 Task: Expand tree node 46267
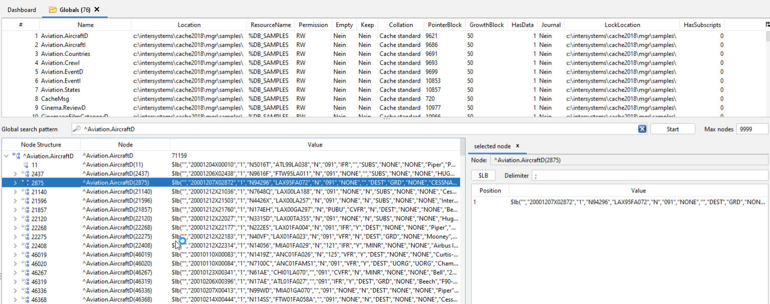coord(15,272)
